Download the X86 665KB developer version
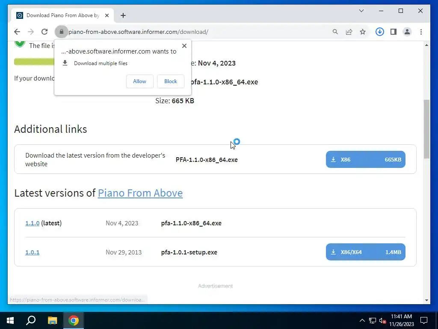 (365, 159)
